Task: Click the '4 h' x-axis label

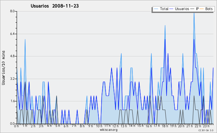Action: coord(49,126)
